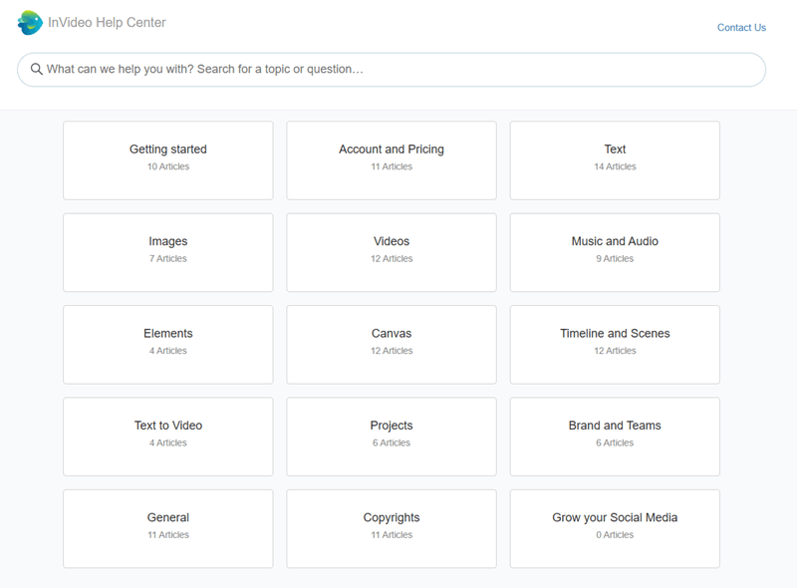
Task: Open the Text category with 14 articles
Action: coord(615,160)
